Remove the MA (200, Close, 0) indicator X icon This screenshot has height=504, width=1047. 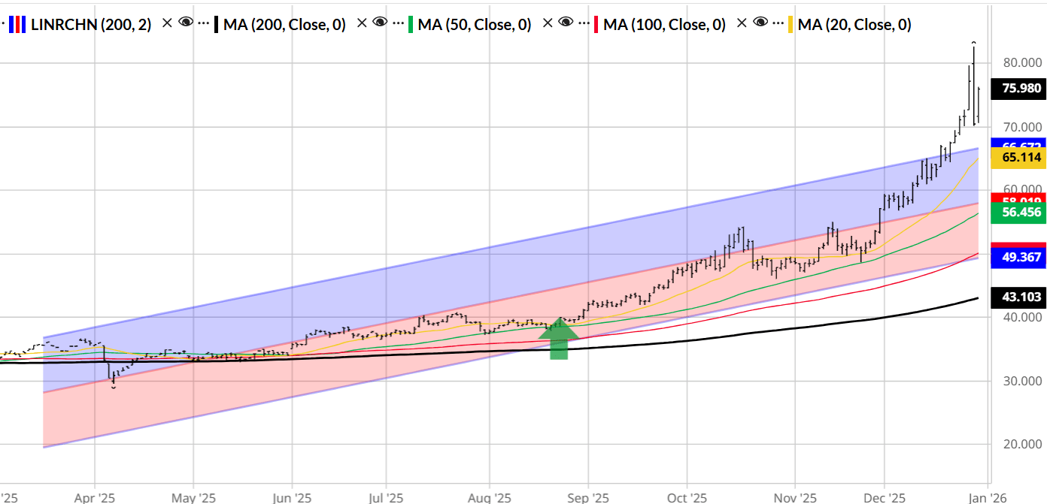(361, 24)
